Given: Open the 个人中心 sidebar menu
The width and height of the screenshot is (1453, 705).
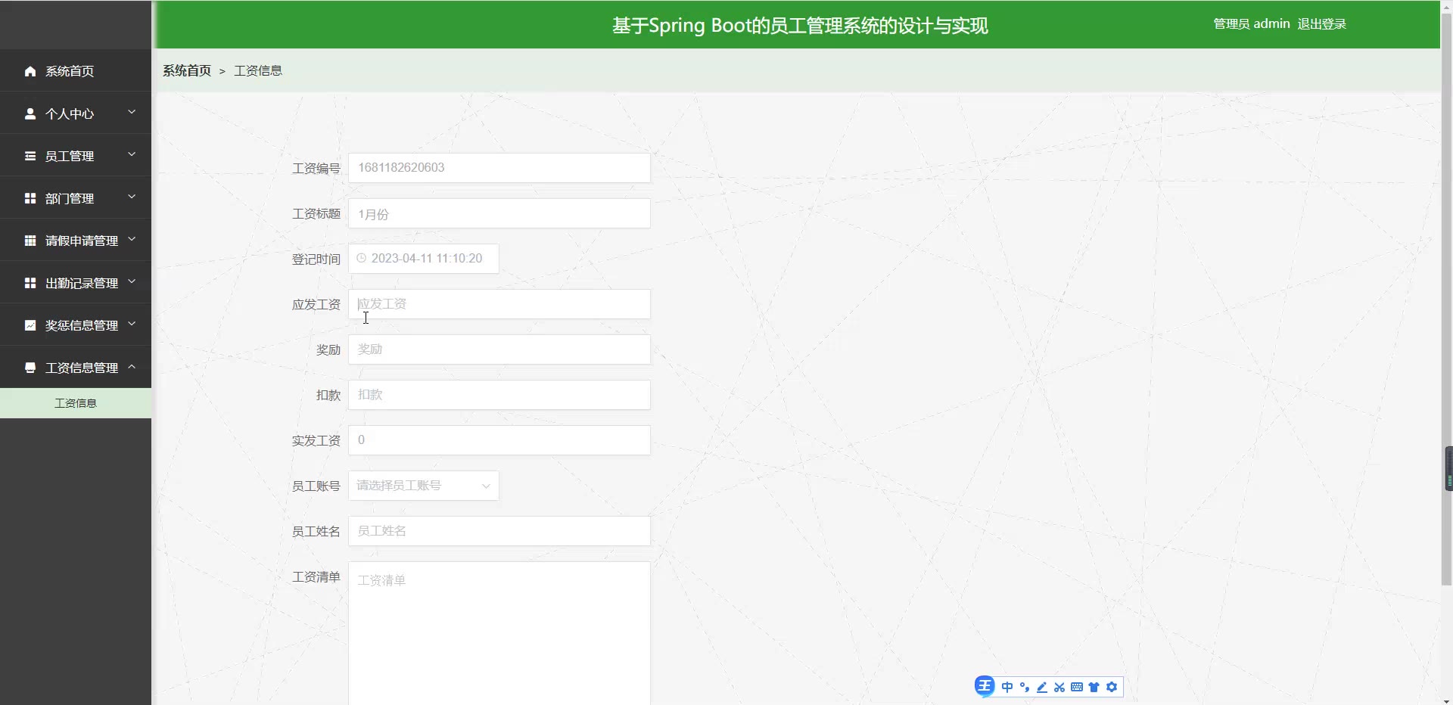Looking at the screenshot, I should [76, 113].
